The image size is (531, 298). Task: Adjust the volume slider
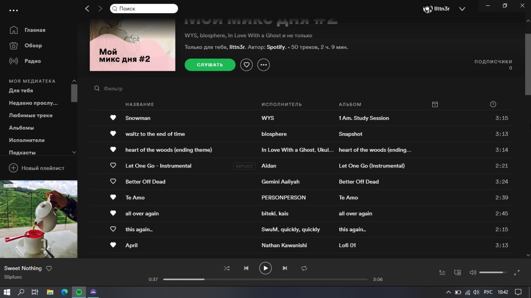click(x=493, y=272)
